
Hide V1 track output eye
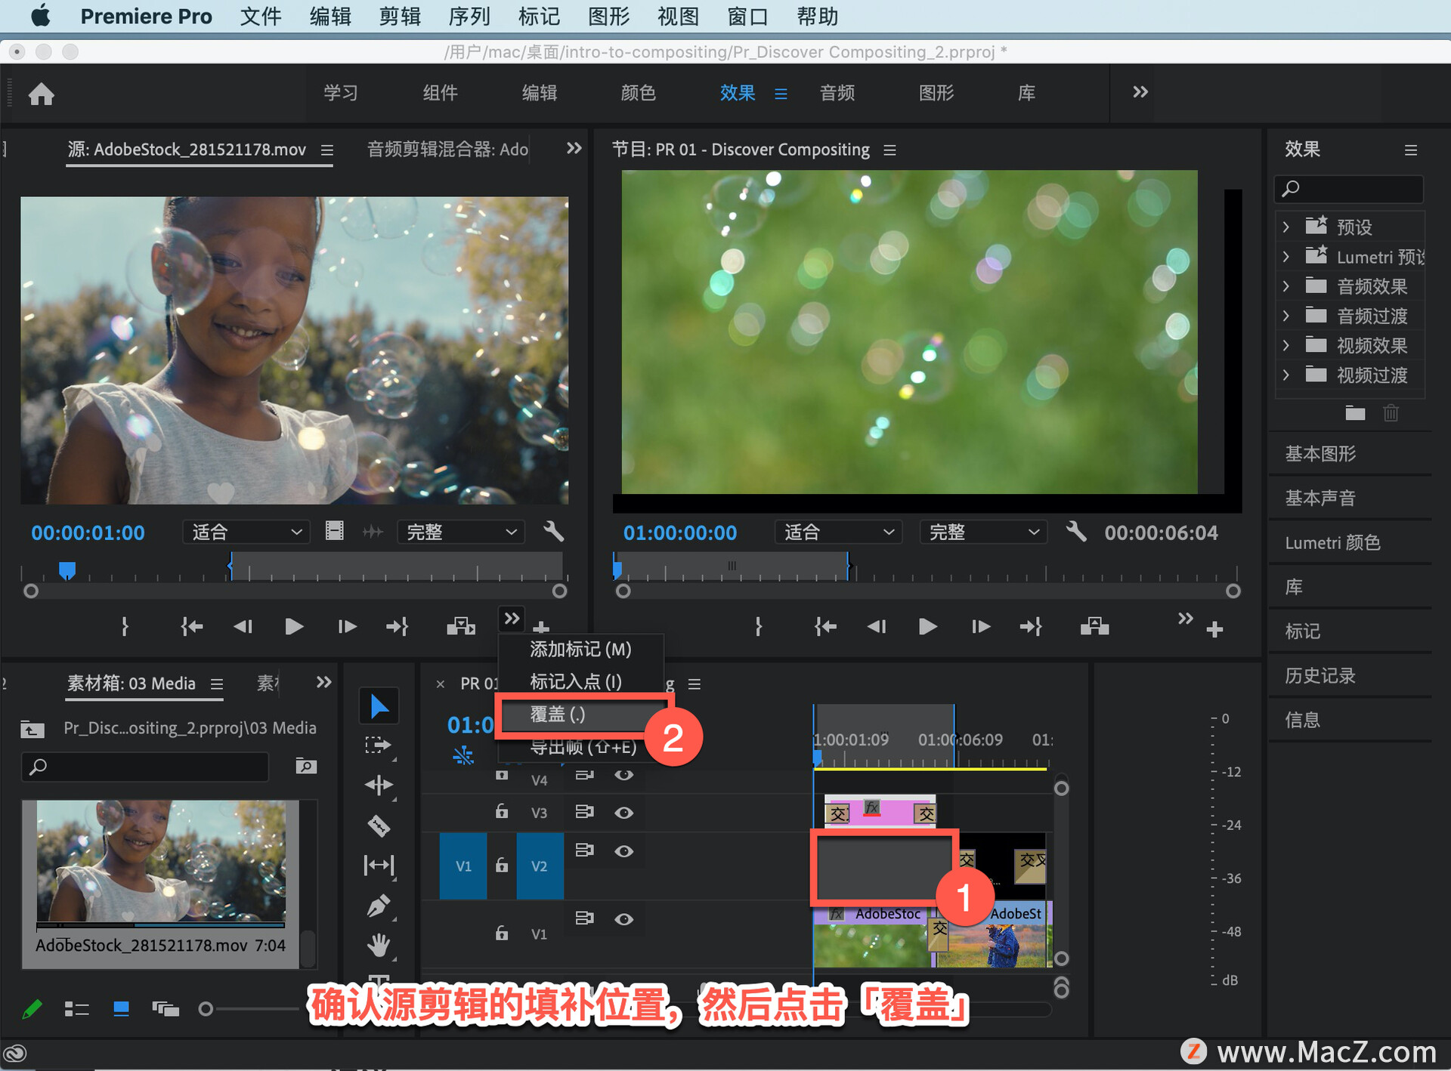[623, 919]
